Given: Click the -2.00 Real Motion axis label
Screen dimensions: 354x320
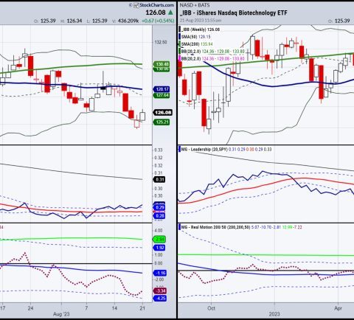Looking at the screenshot, I should point(159,279).
